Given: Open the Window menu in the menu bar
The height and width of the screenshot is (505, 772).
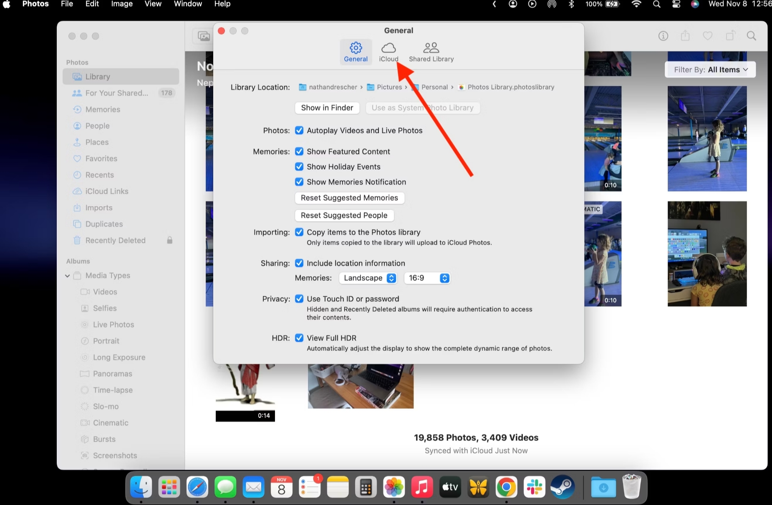Looking at the screenshot, I should (x=188, y=4).
